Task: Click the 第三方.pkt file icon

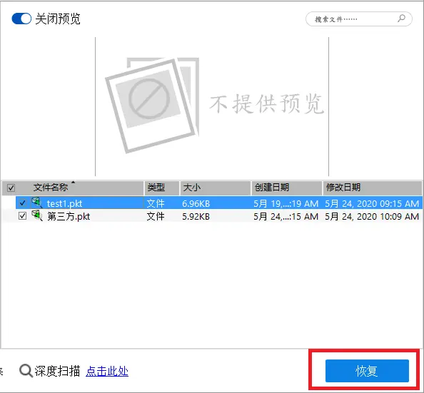Action: point(37,215)
